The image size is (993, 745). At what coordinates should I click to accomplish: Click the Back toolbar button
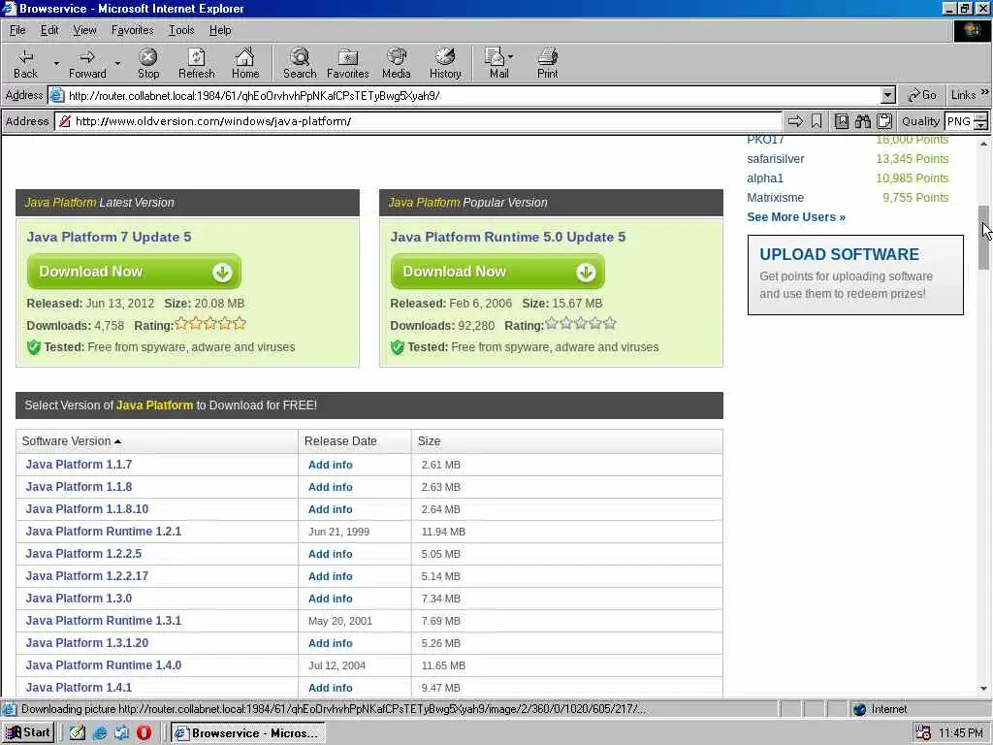[26, 63]
